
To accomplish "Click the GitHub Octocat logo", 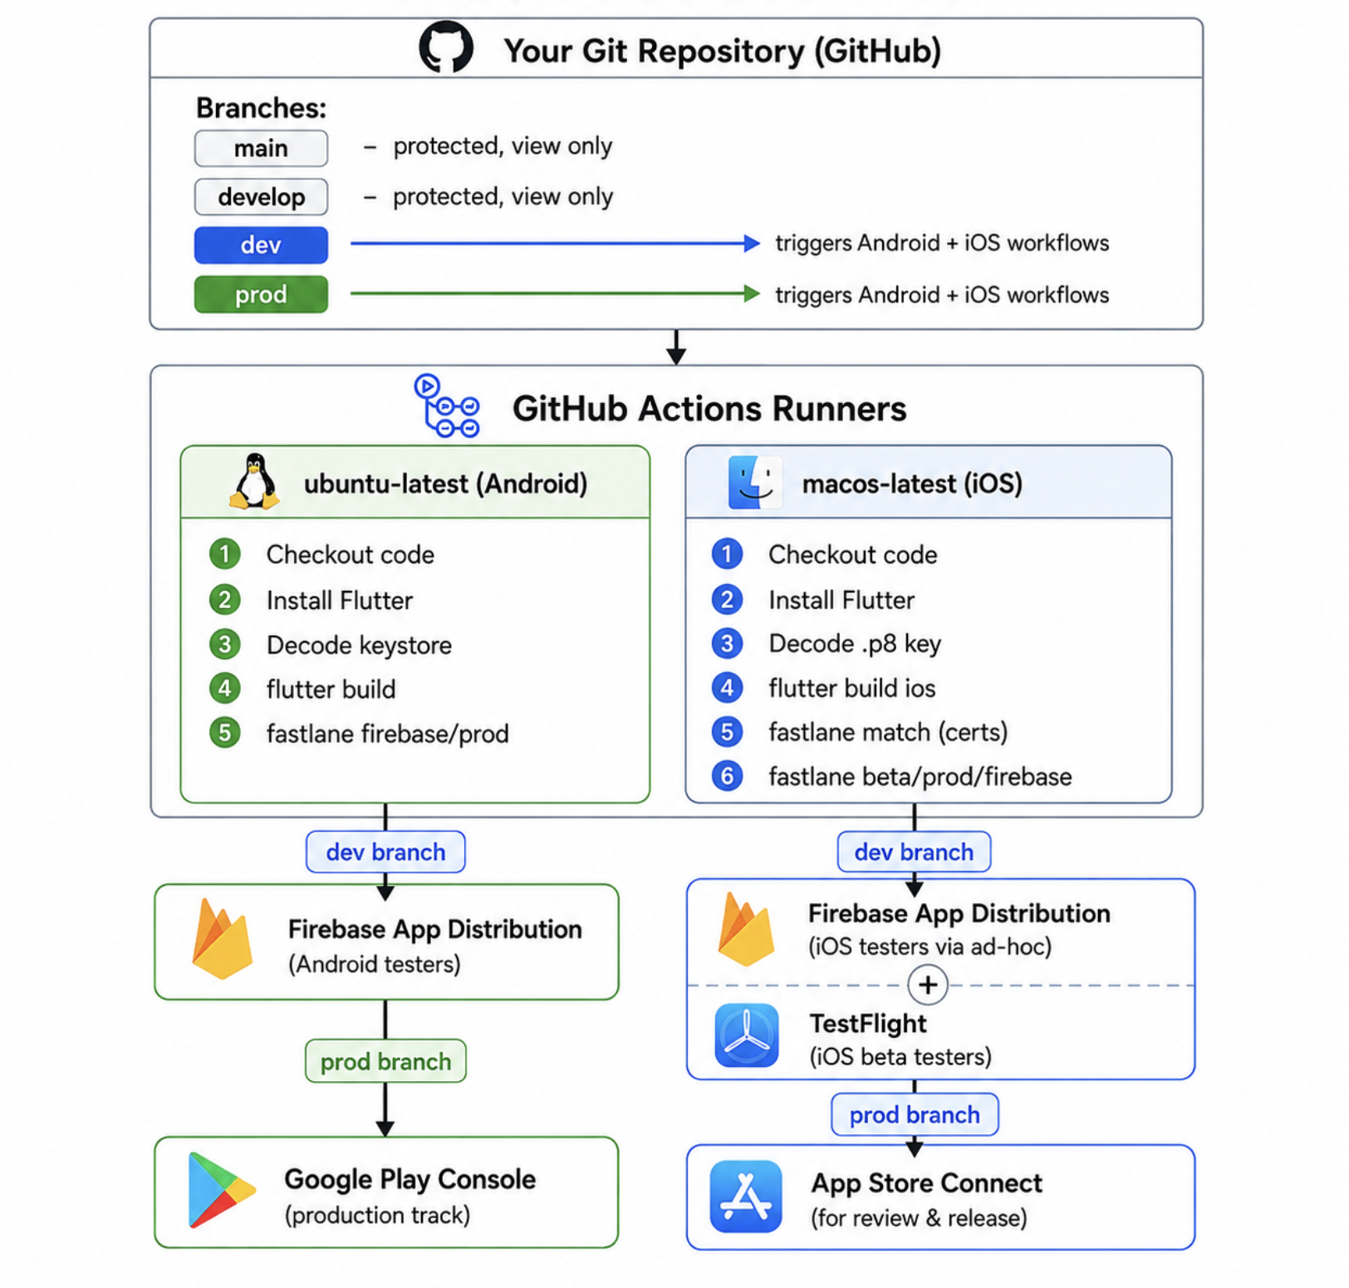I will point(446,47).
